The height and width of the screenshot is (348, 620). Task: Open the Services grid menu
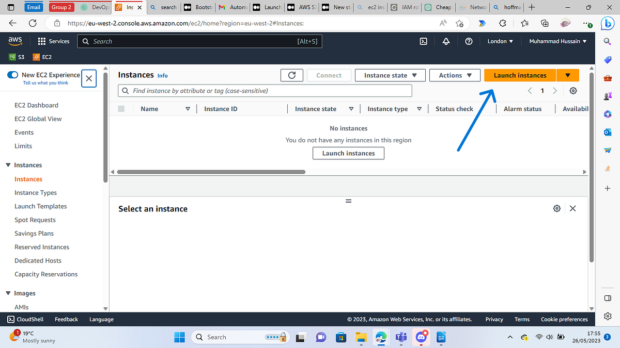point(53,41)
